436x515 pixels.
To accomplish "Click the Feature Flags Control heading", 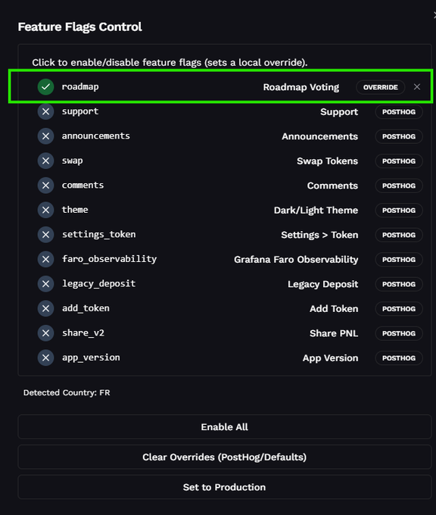I will tap(79, 27).
